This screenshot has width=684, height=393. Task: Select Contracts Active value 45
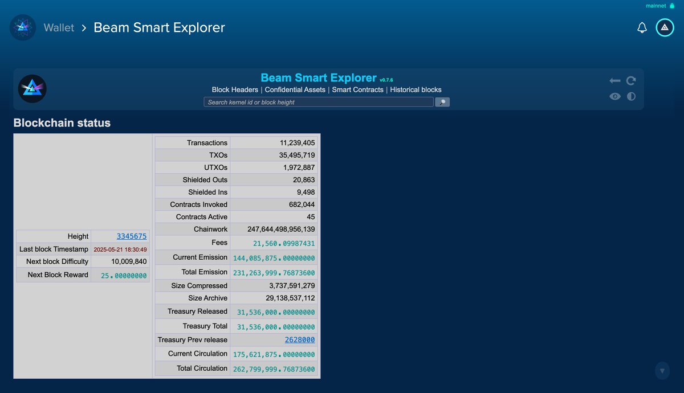[310, 217]
